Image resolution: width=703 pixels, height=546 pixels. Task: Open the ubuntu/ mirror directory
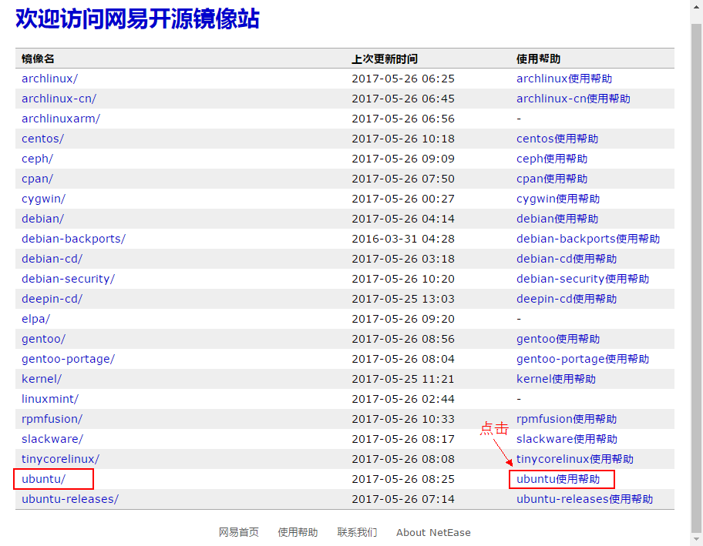pyautogui.click(x=43, y=479)
